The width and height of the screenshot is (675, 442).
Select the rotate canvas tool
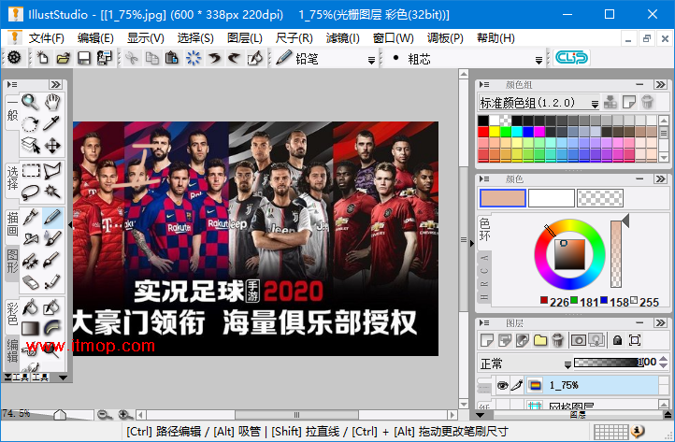pyautogui.click(x=30, y=124)
